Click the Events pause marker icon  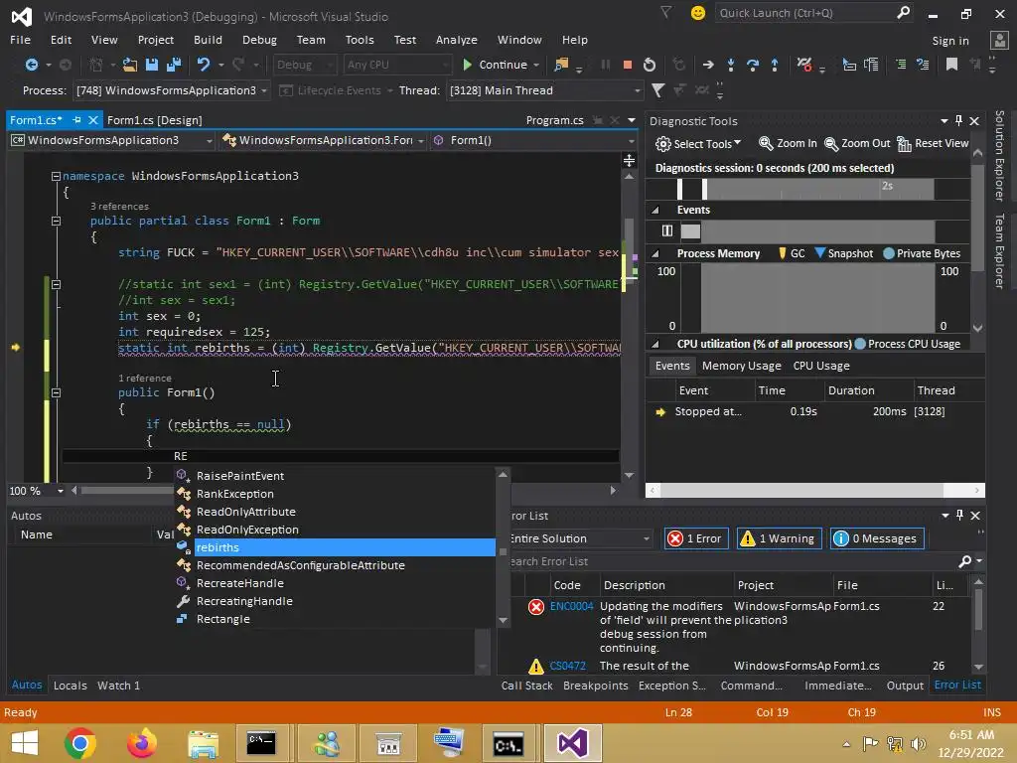667,230
